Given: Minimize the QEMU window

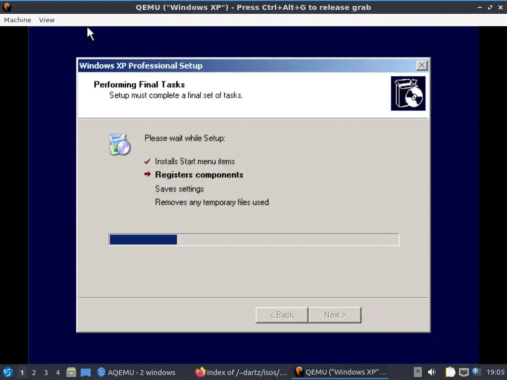Looking at the screenshot, I should pyautogui.click(x=479, y=7).
